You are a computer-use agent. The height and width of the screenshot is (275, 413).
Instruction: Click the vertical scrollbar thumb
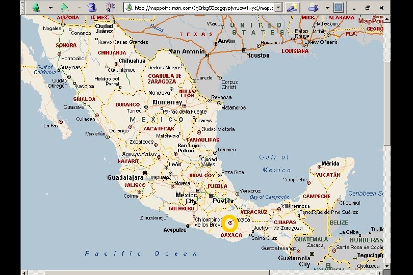click(x=386, y=103)
